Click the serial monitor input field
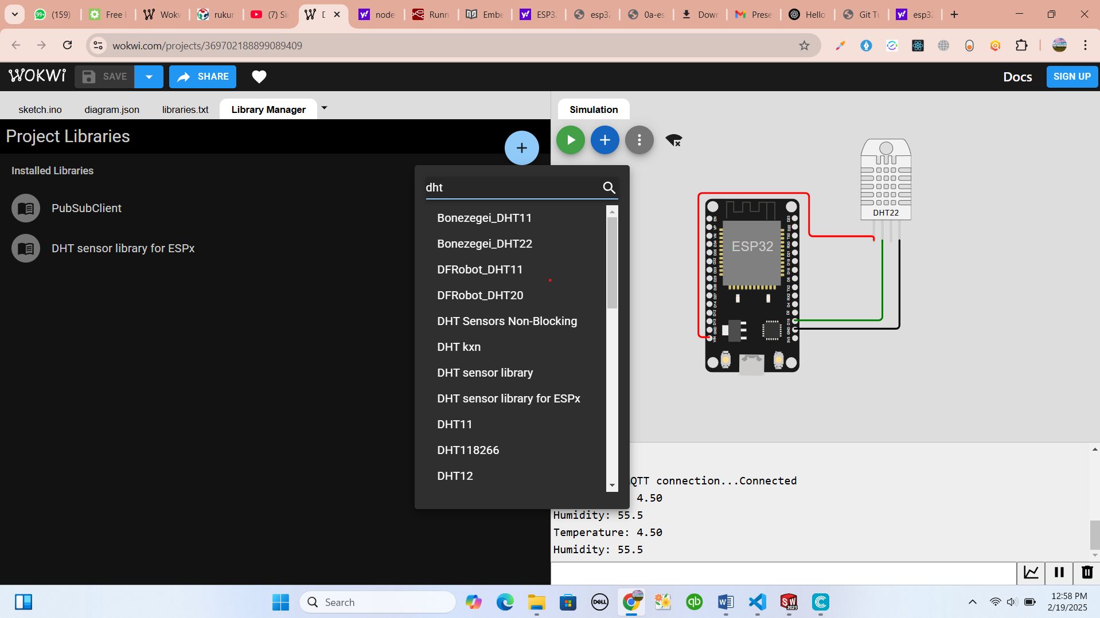 pyautogui.click(x=783, y=573)
